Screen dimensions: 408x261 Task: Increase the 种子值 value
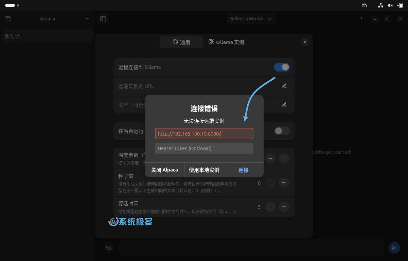(x=284, y=183)
